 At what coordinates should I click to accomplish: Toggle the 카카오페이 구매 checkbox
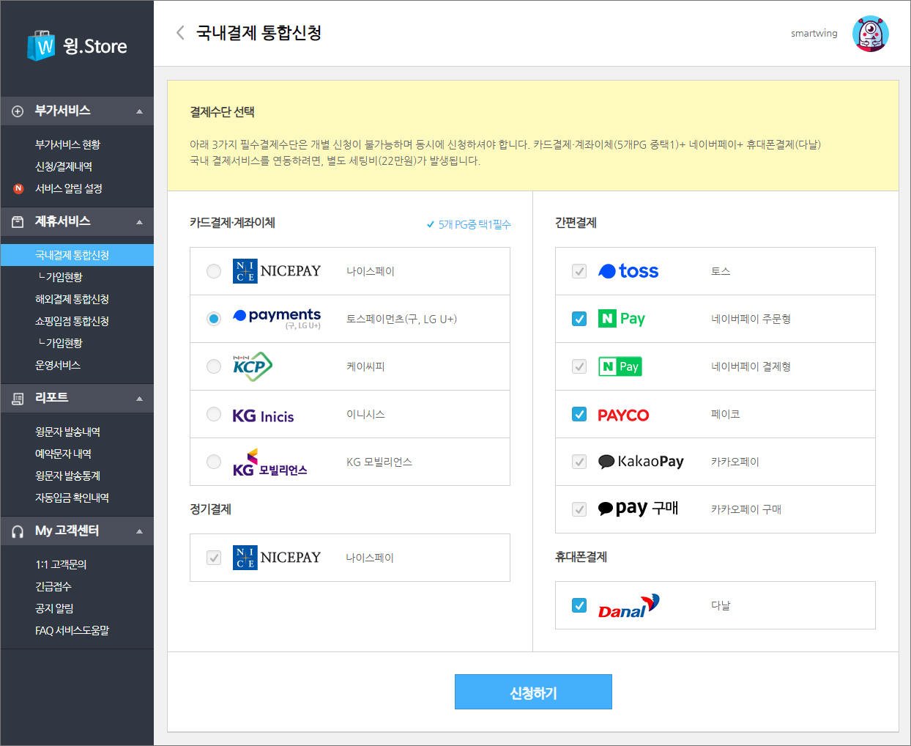pos(579,509)
